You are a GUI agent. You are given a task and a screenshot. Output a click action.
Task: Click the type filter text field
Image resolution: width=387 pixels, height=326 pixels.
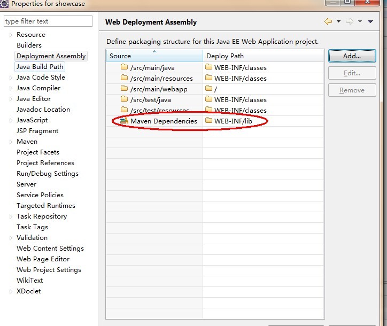coord(48,21)
